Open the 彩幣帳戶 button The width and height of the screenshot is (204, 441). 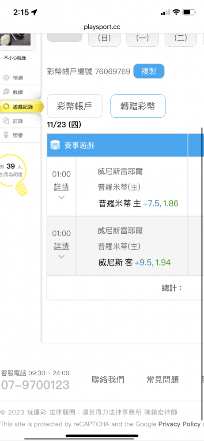coord(75,106)
